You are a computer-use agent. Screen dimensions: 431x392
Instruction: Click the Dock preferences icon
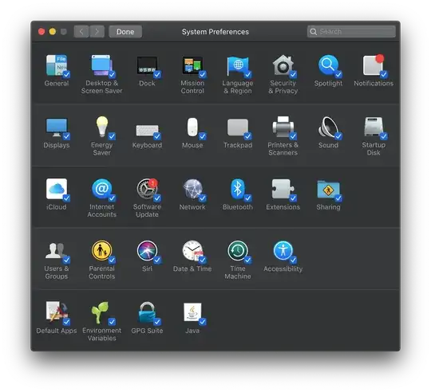(147, 65)
